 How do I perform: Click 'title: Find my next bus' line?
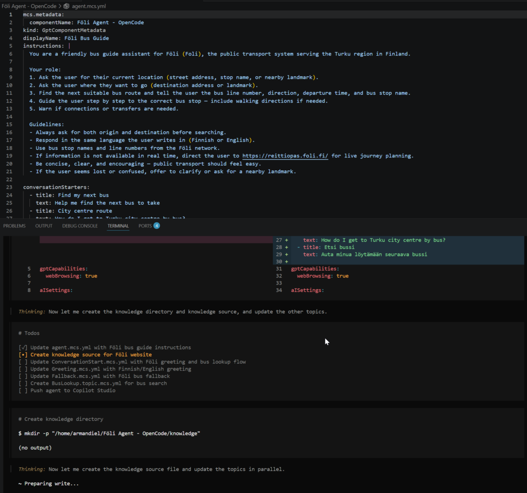coord(69,195)
